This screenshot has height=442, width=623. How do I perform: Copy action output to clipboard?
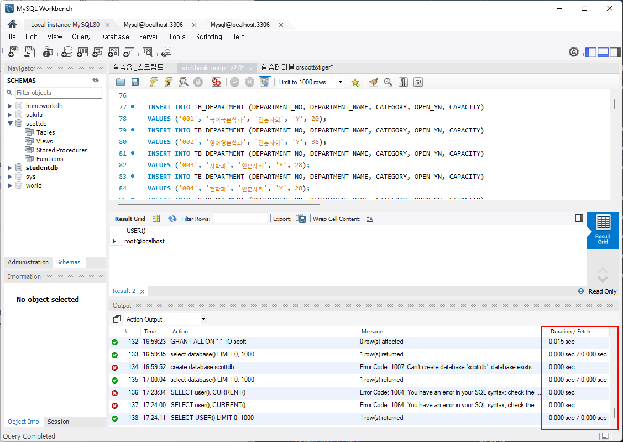pyautogui.click(x=117, y=319)
